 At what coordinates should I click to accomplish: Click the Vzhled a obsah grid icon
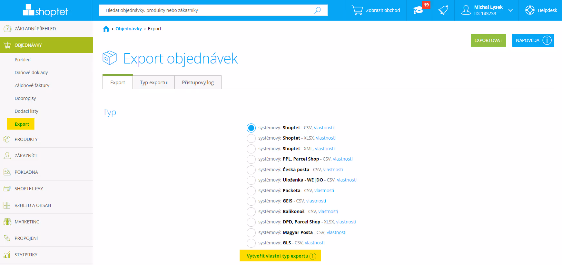click(x=7, y=205)
